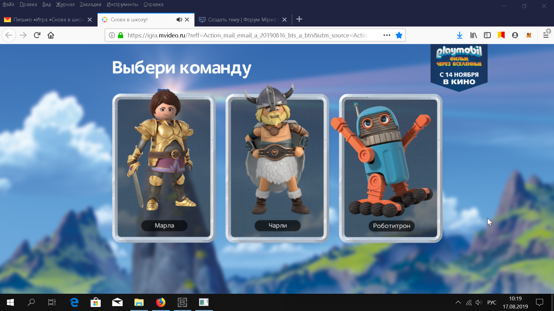This screenshot has height=311, width=554.
Task: Show site information icon in address bar
Action: point(112,35)
